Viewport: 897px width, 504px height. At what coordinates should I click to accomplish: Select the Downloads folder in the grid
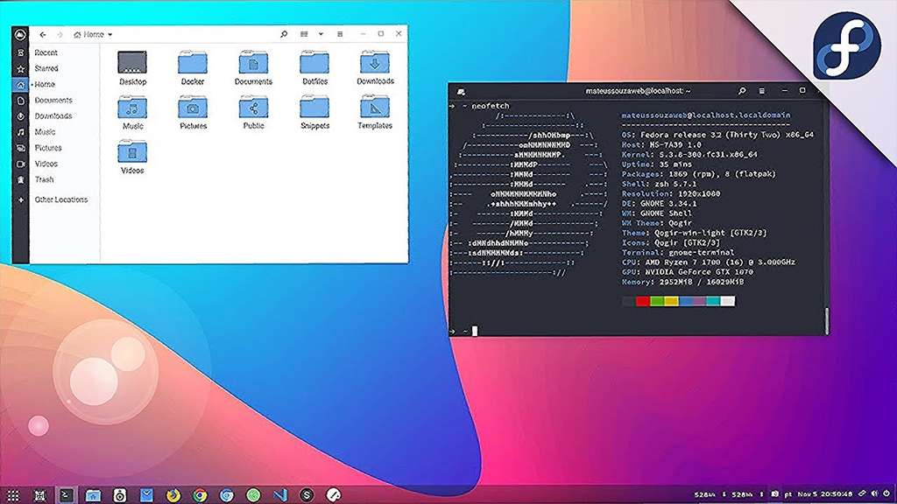click(x=375, y=68)
